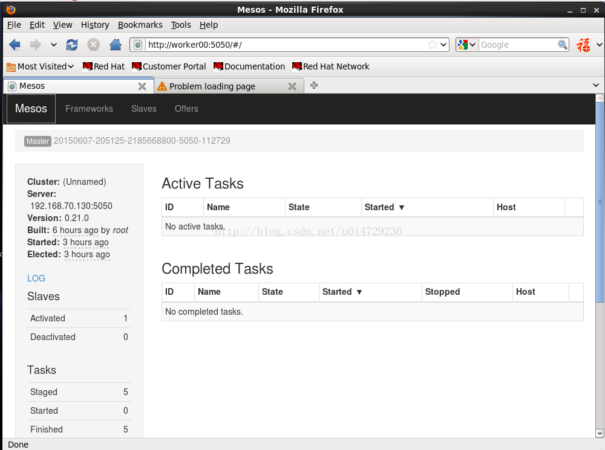Click the red Chinese character toolbar icon

[583, 45]
